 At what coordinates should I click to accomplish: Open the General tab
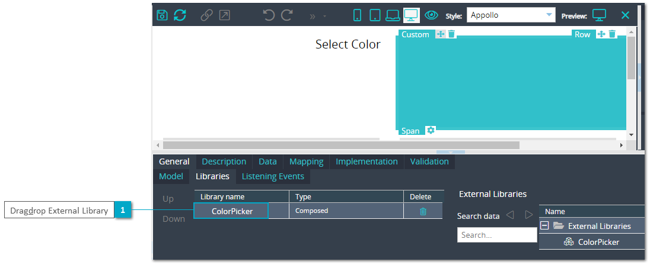(174, 161)
